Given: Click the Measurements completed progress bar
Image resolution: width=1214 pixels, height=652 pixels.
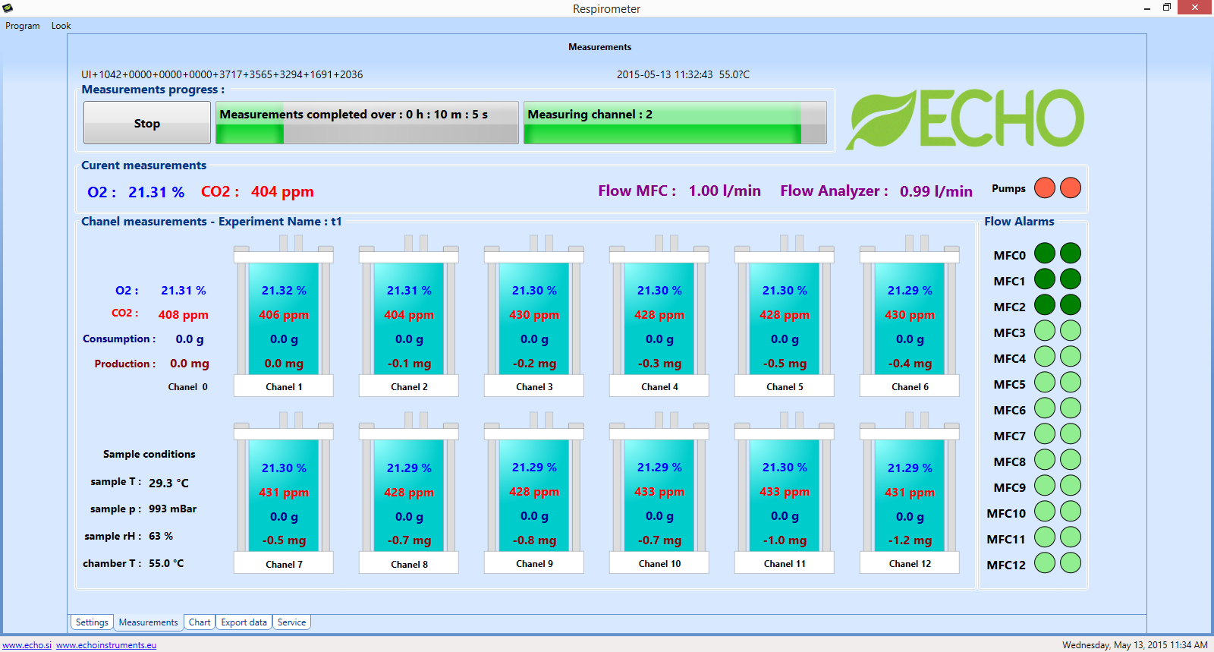Looking at the screenshot, I should coord(367,123).
